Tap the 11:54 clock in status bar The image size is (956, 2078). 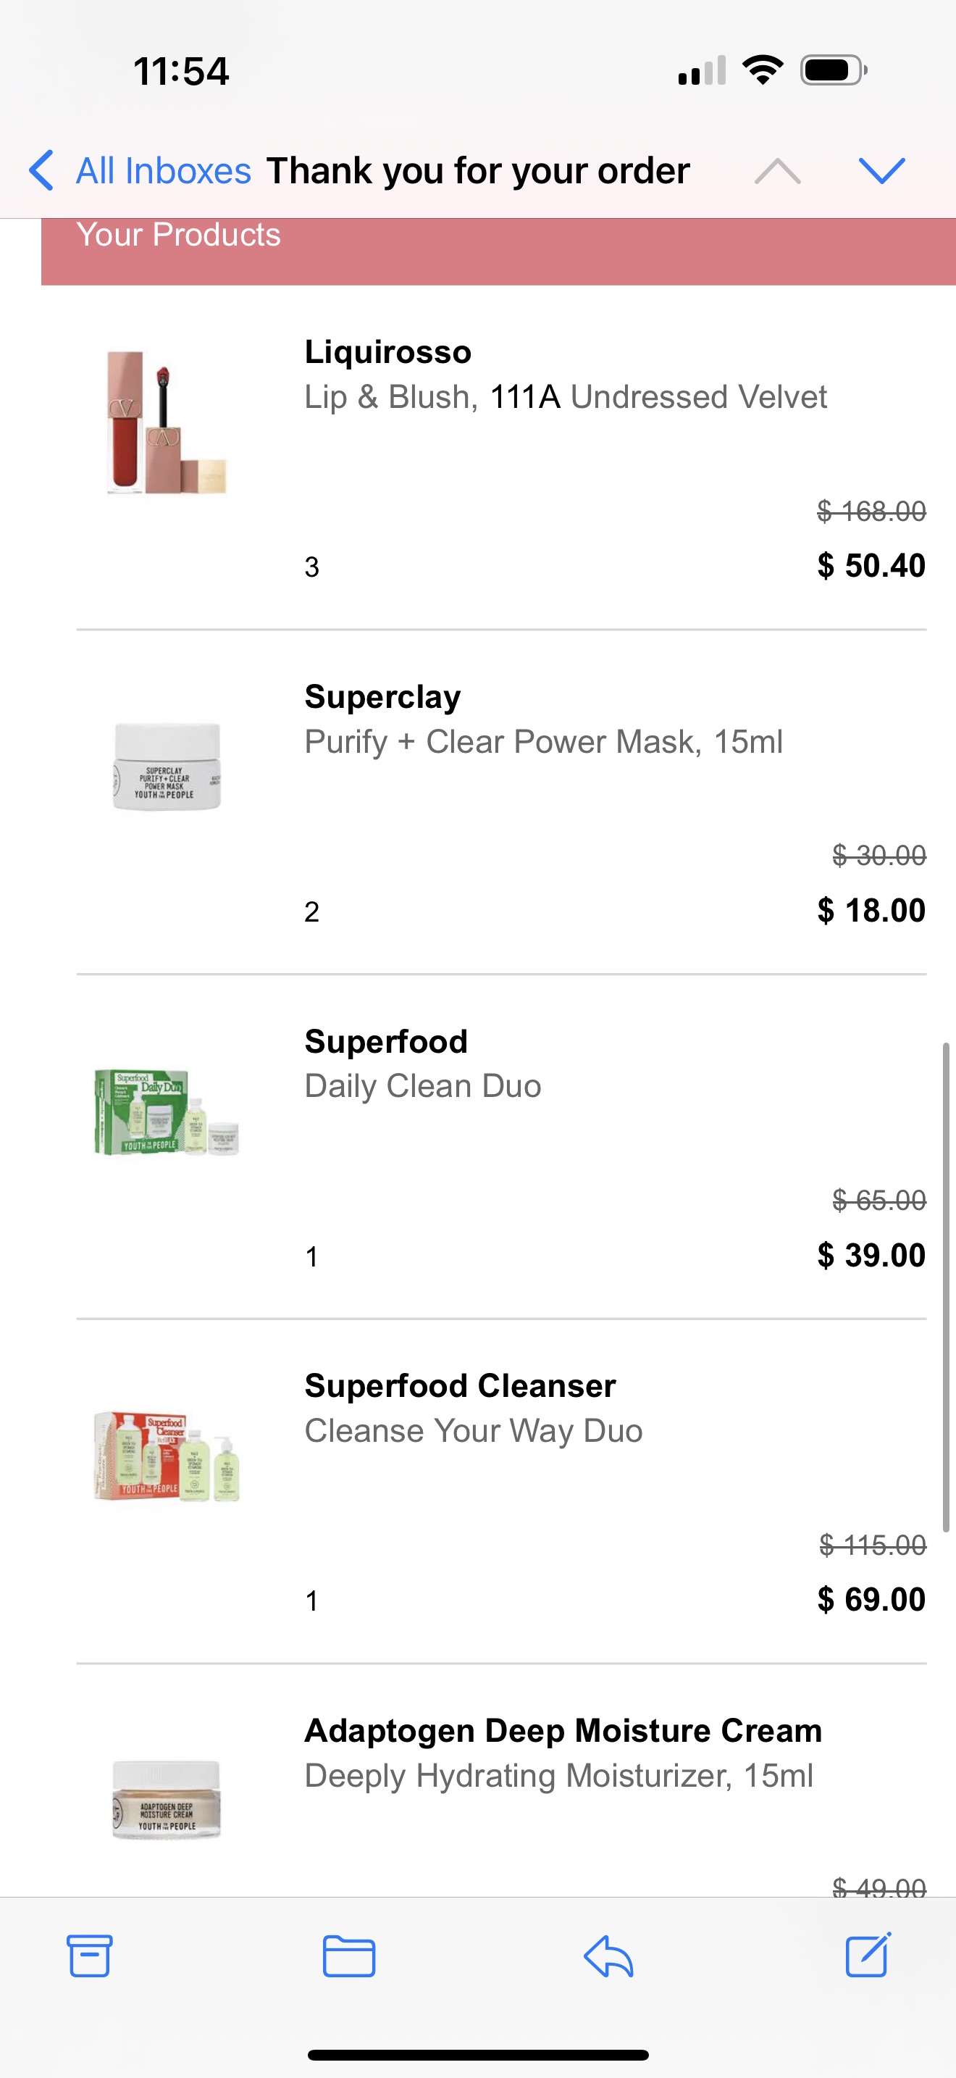181,71
